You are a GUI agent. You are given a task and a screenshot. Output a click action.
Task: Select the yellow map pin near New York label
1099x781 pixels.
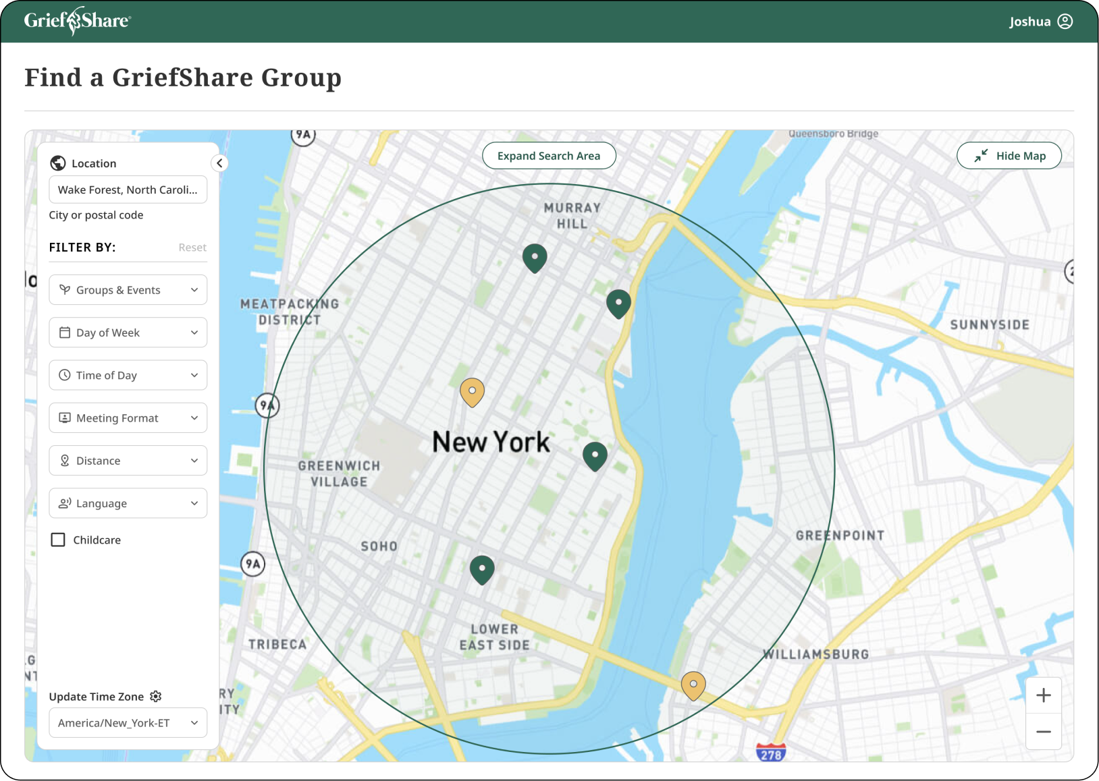click(x=471, y=391)
